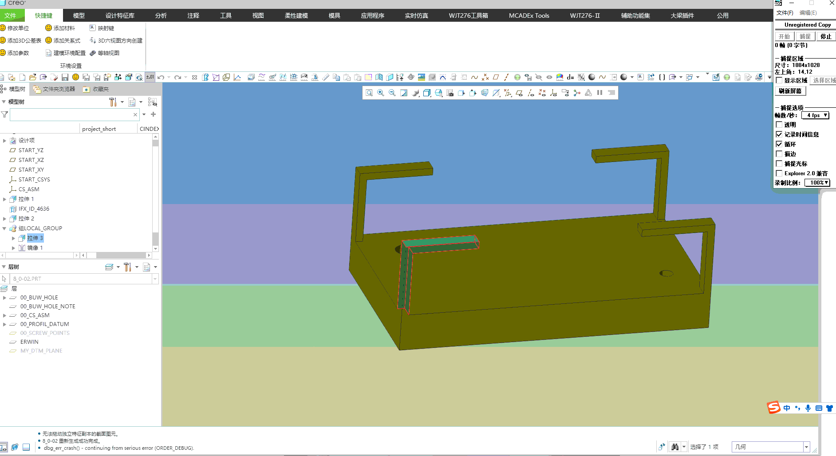
Task: Click the ±.01 tolerance display icon
Action: 150,77
